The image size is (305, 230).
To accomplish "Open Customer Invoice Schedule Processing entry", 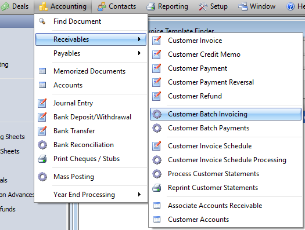I will click(225, 160).
